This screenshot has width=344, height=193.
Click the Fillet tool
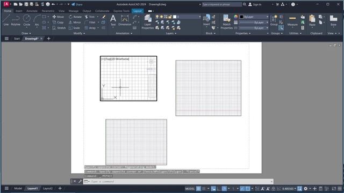click(x=90, y=23)
